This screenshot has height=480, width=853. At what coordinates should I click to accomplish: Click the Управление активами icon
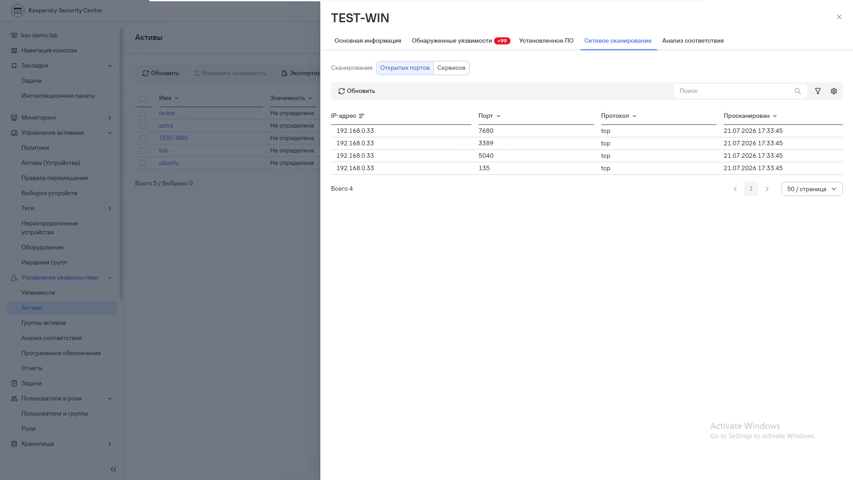pos(14,133)
